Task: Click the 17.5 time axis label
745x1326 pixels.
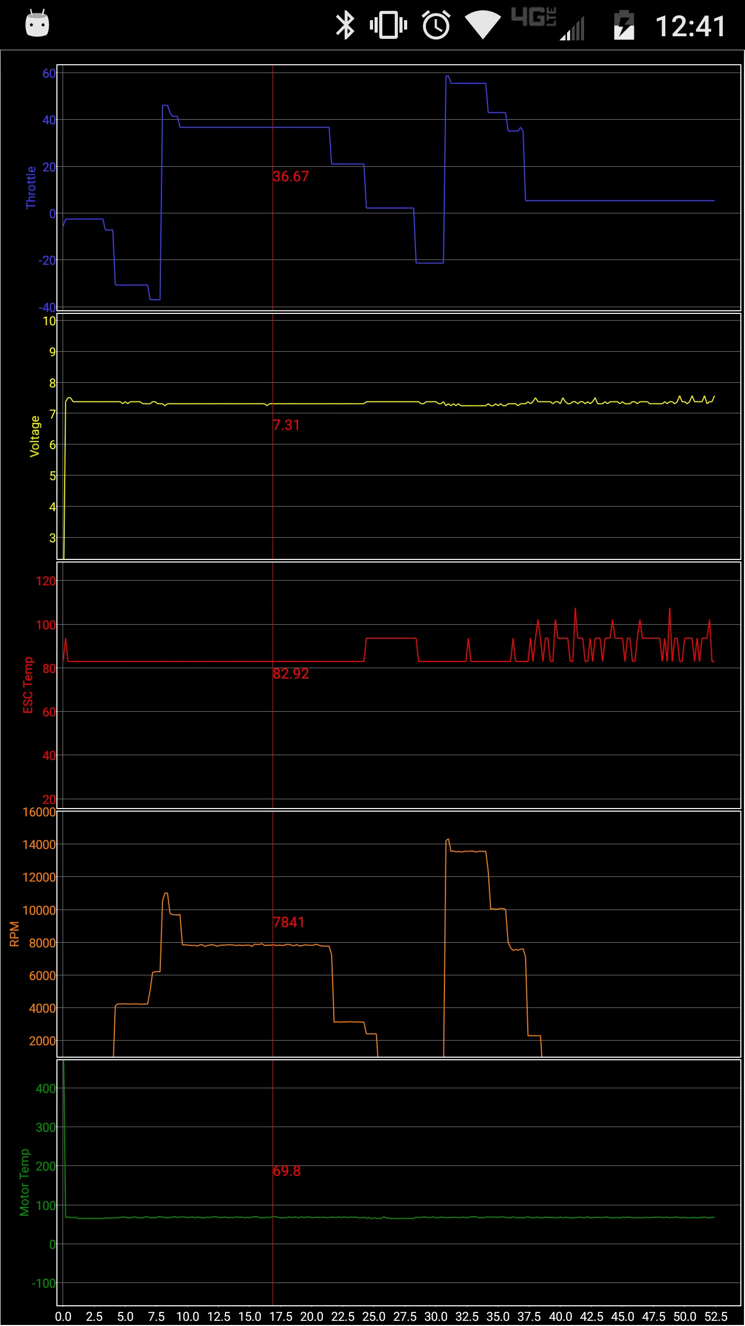Action: tap(280, 1317)
